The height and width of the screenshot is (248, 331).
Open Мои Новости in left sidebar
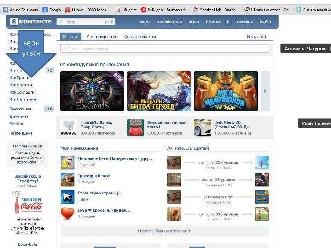coord(21,85)
